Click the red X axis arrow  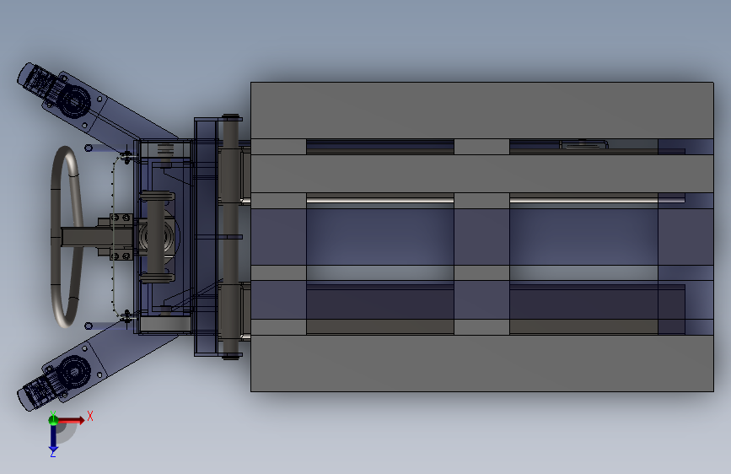tap(70, 421)
